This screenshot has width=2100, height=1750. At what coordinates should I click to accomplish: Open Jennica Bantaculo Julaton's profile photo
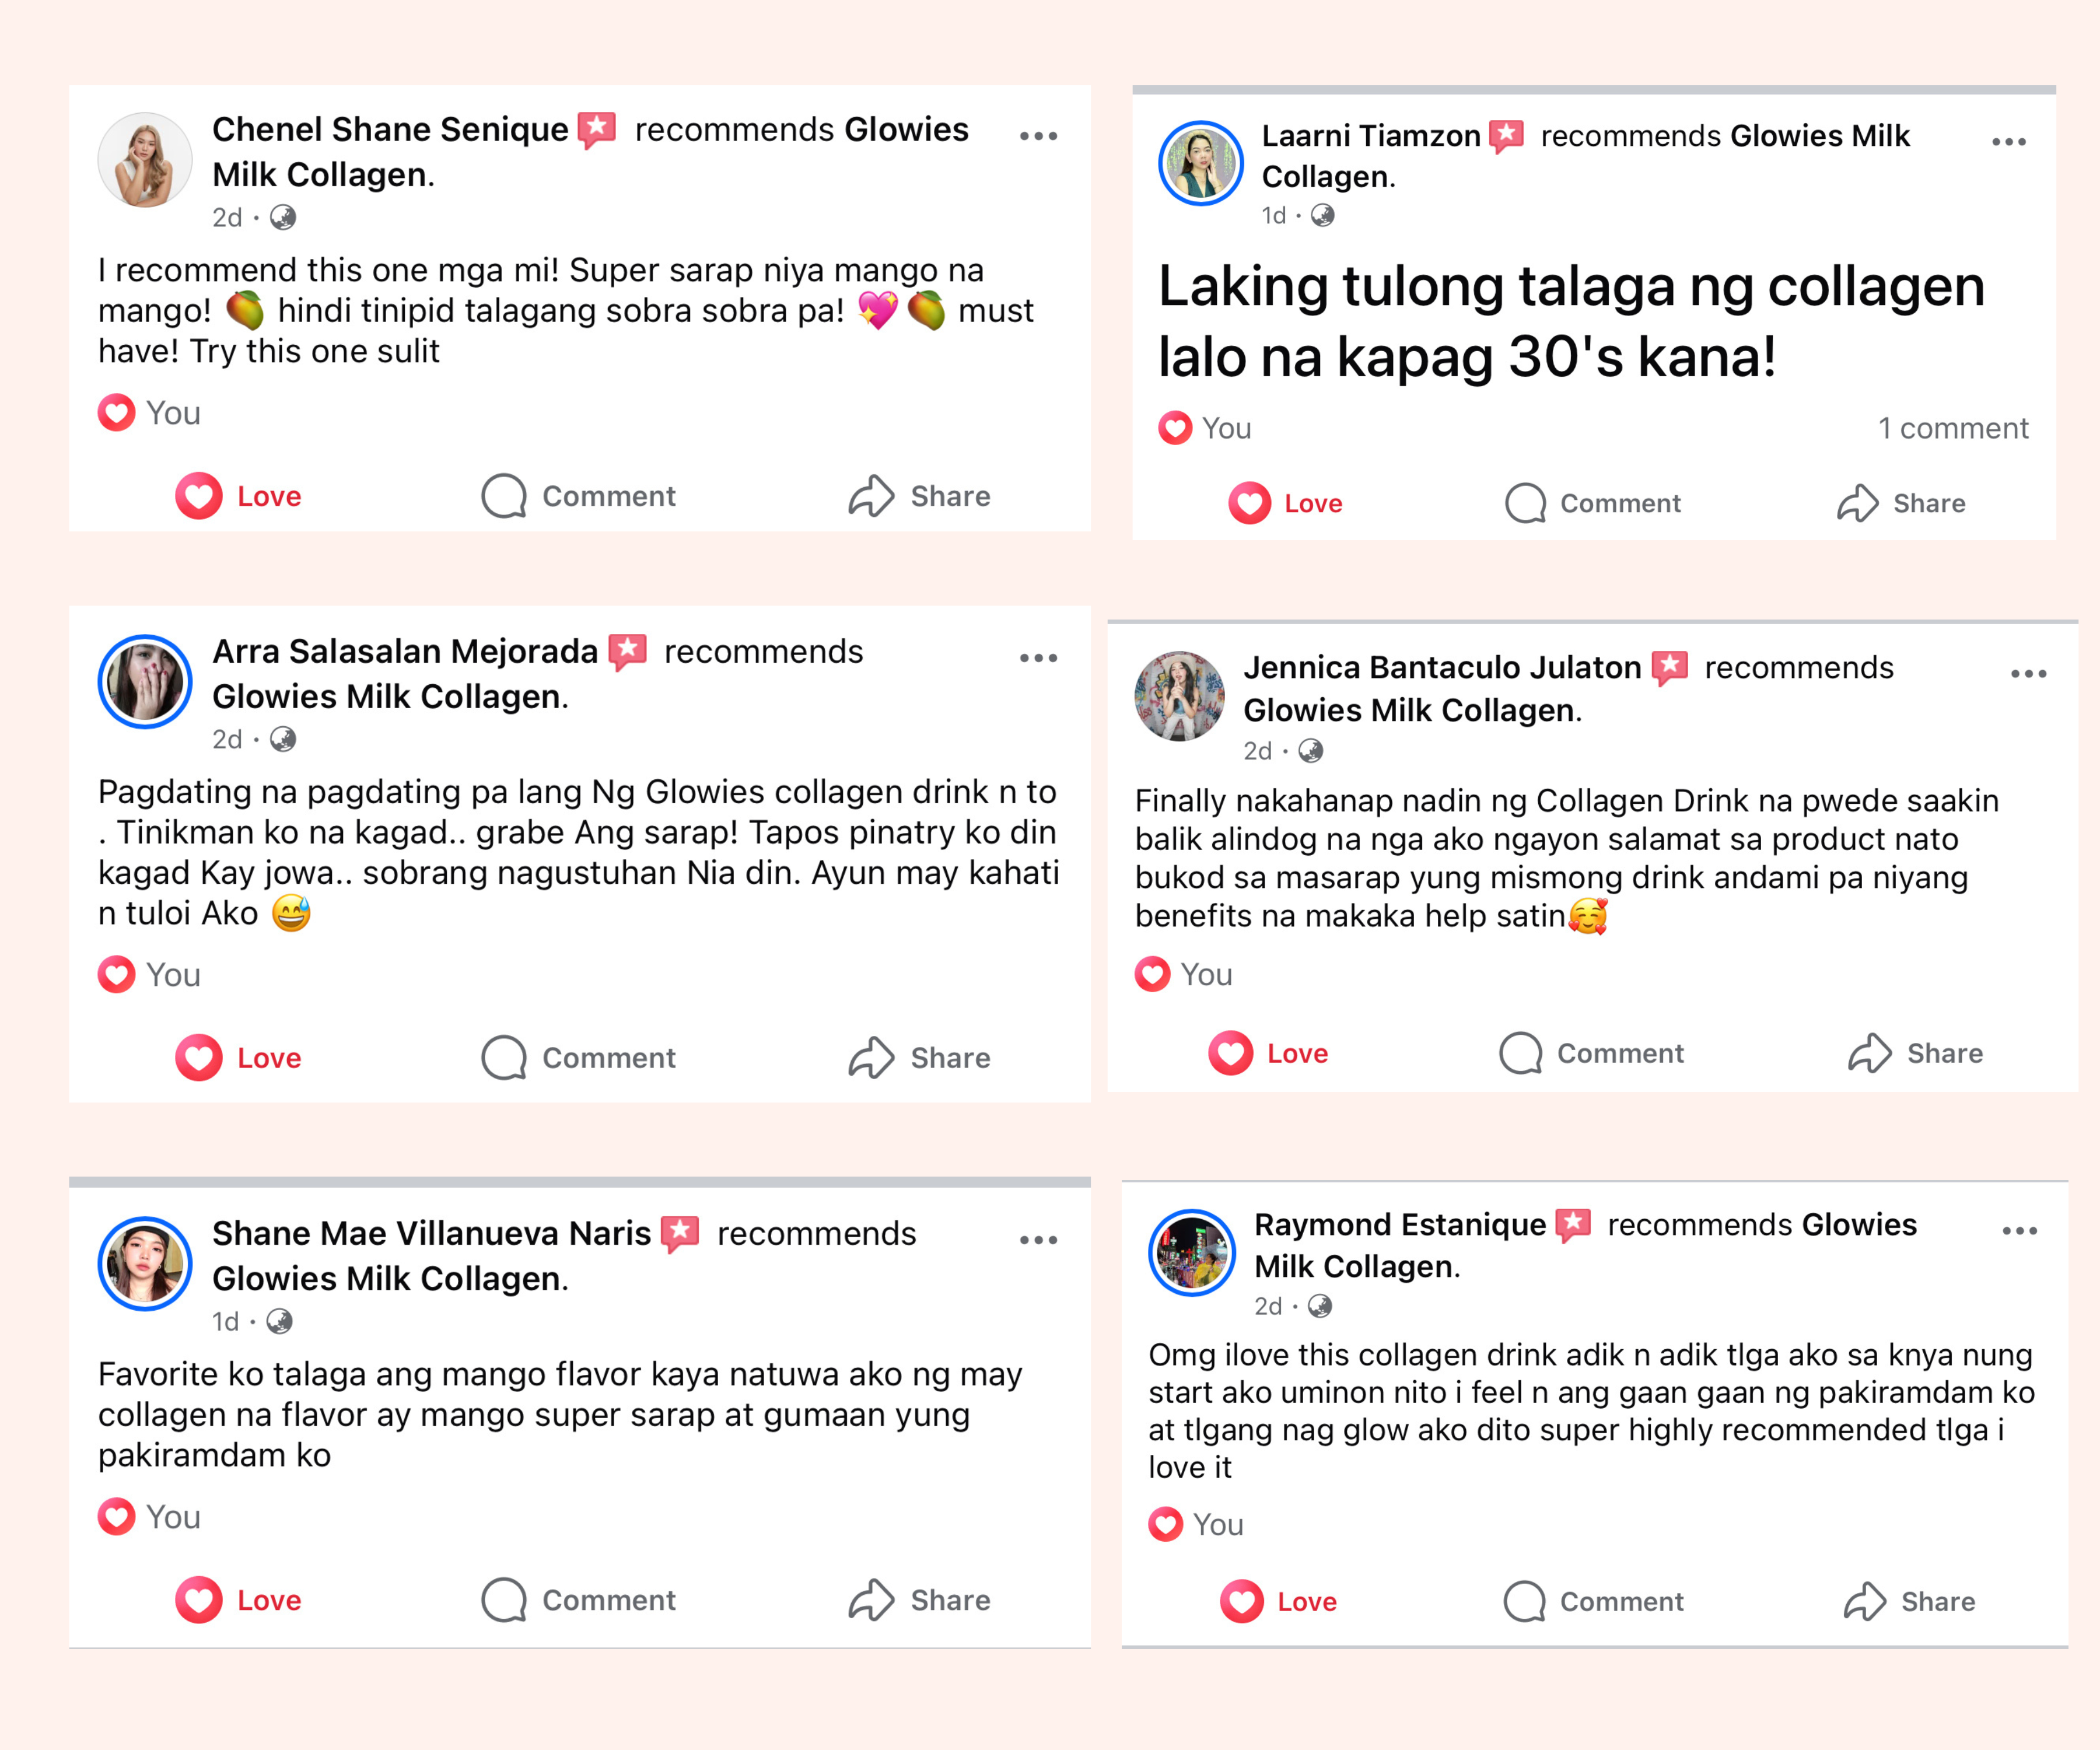(x=1179, y=696)
